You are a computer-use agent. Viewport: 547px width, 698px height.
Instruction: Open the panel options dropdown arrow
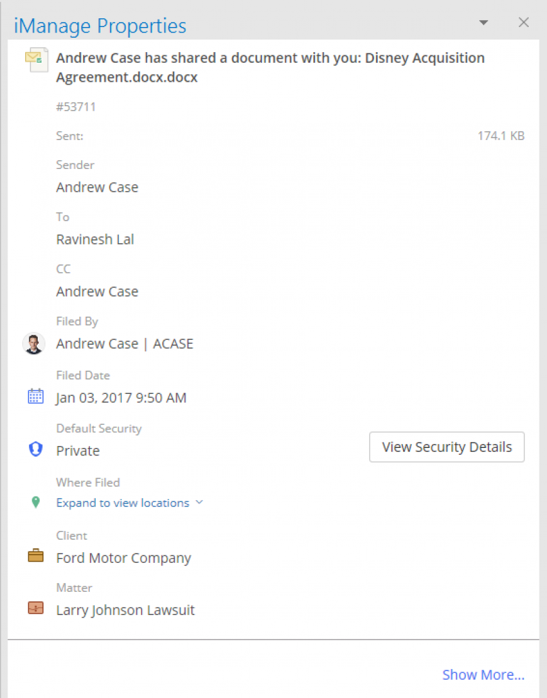click(x=483, y=22)
